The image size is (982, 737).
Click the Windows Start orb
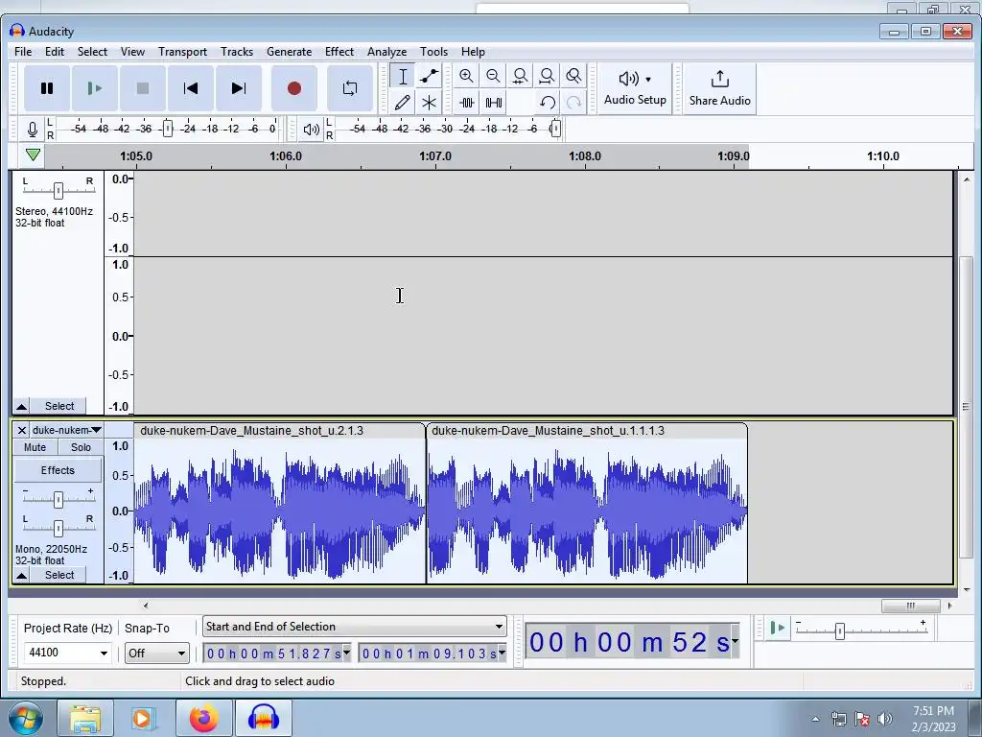(25, 718)
